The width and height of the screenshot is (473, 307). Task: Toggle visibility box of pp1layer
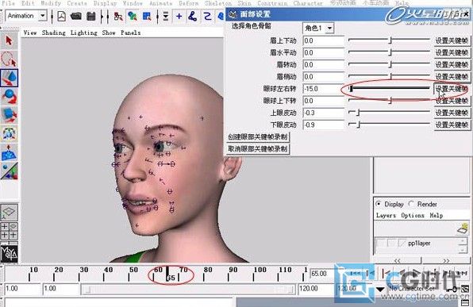pyautogui.click(x=381, y=243)
